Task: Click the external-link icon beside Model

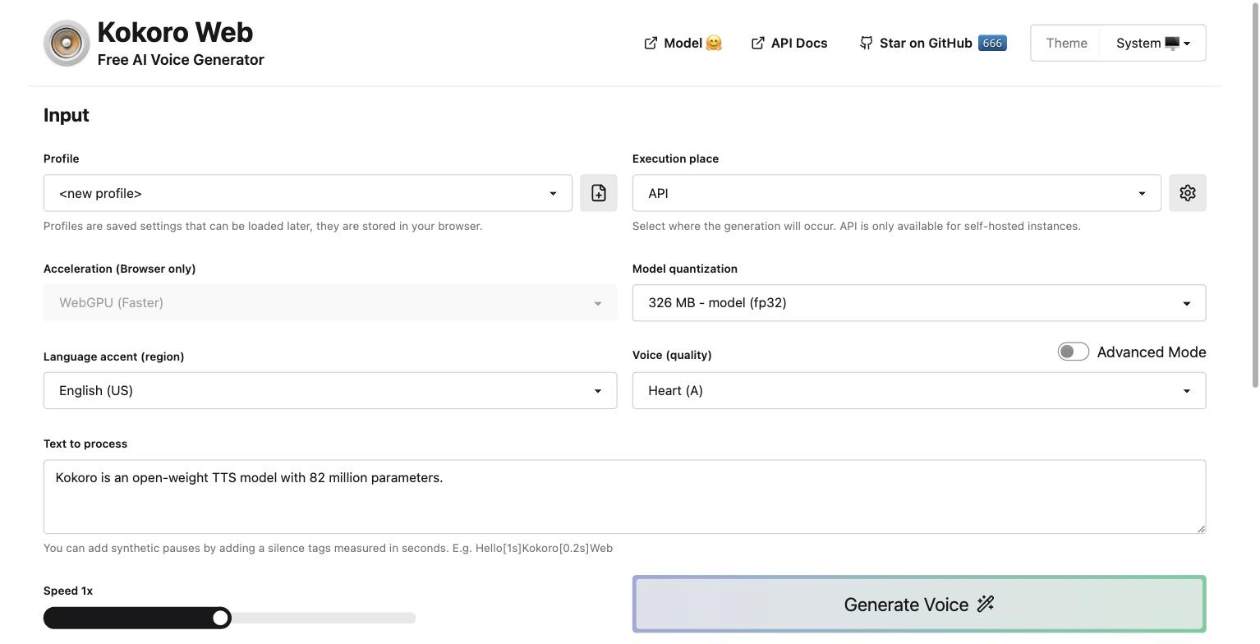Action: (651, 43)
